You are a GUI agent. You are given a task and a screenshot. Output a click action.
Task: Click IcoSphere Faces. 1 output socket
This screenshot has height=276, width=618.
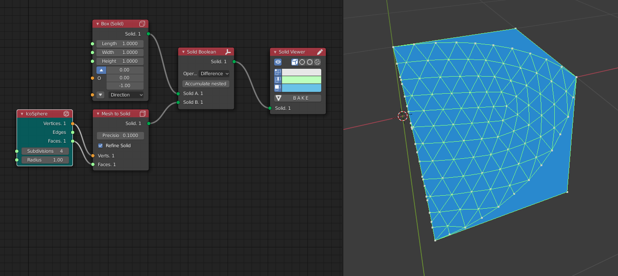pyautogui.click(x=72, y=141)
